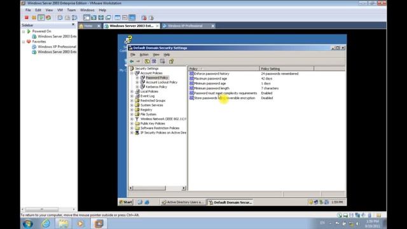
Task: Click Show Desktop icon in guest quick launch
Action: [140, 202]
